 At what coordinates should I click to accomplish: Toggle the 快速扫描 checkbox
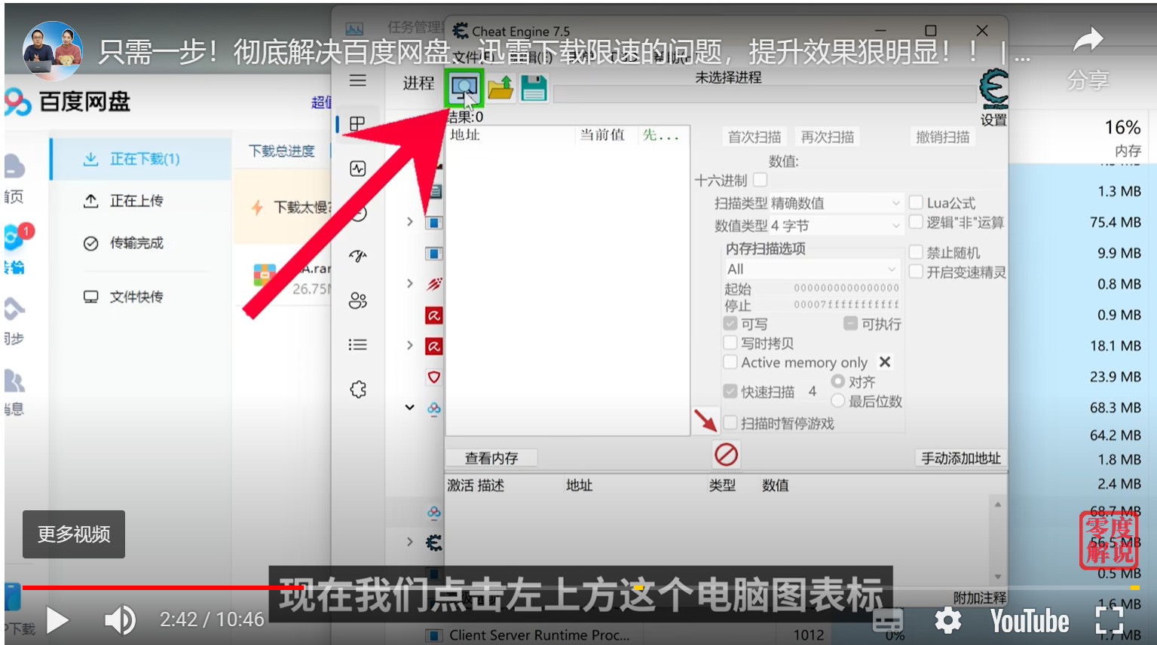click(x=730, y=391)
